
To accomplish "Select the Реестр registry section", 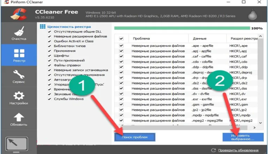I will point(19,55).
